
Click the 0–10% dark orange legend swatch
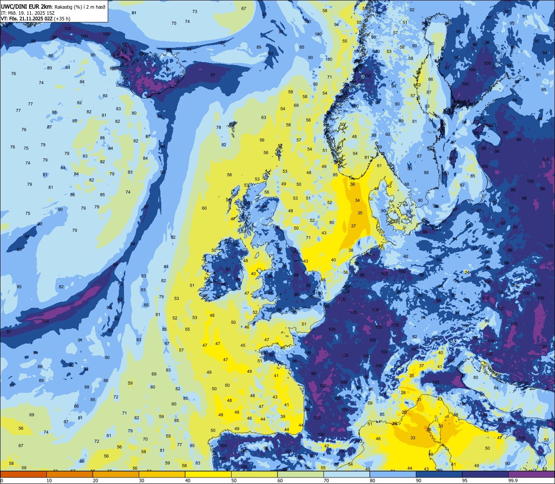[x=23, y=474]
